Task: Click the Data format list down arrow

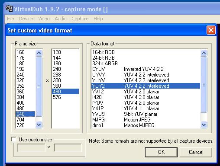Action: coord(204,124)
